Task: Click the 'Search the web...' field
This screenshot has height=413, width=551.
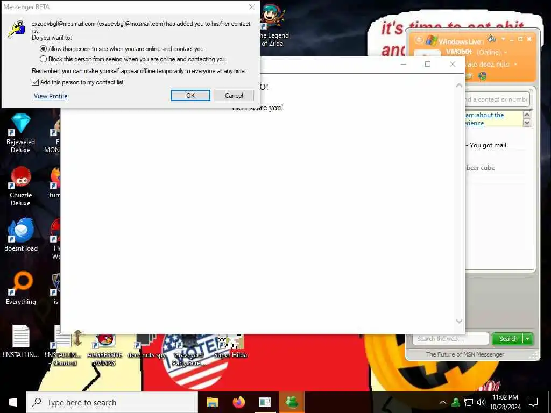Action: [450, 339]
